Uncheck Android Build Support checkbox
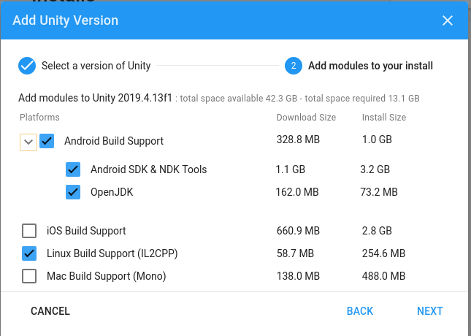 47,141
